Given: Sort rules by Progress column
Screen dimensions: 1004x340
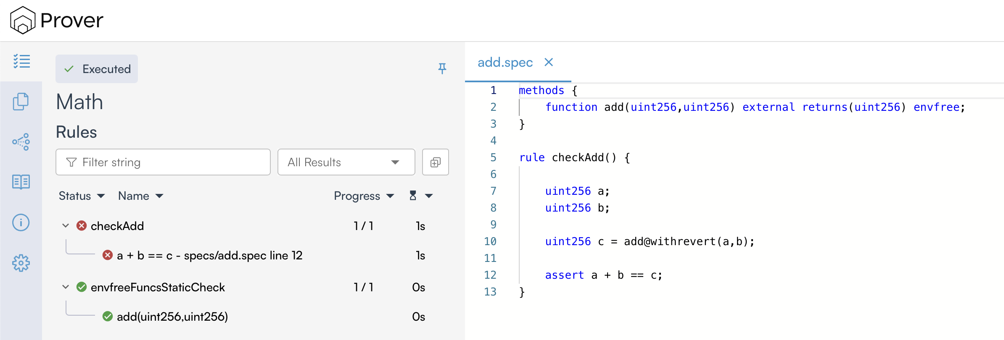Looking at the screenshot, I should 364,196.
